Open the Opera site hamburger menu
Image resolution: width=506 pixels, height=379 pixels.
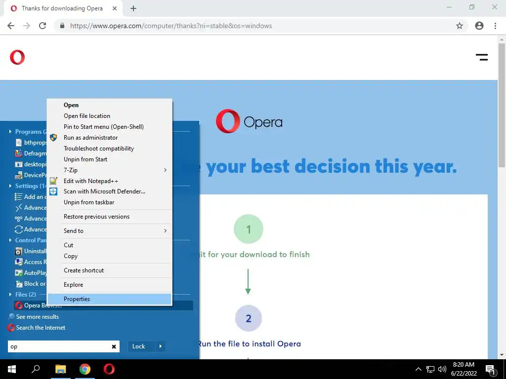tap(481, 57)
